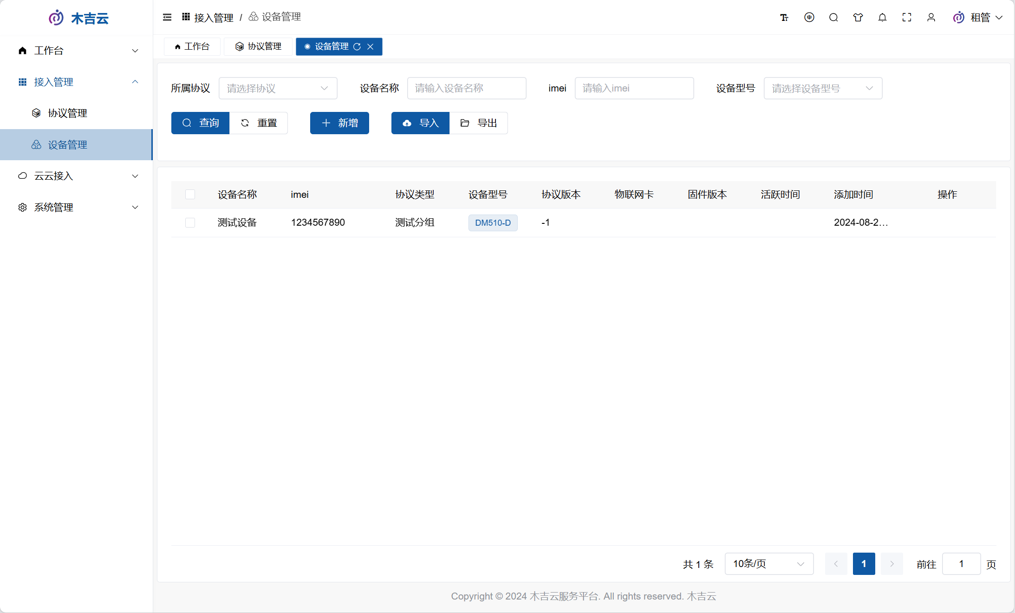Click the 租管 account avatar icon
Screen dimensions: 1015x613
[x=958, y=18]
